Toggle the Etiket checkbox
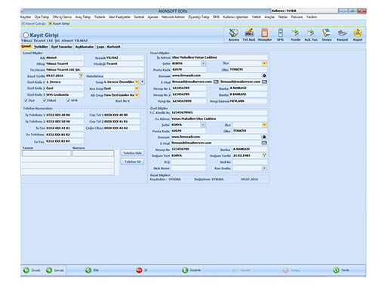 point(45,100)
